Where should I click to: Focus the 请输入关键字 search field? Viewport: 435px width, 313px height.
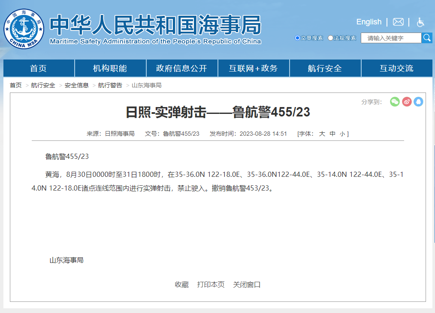(x=391, y=38)
